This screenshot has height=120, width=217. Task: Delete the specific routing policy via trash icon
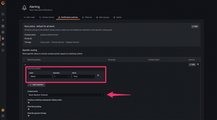click(198, 64)
